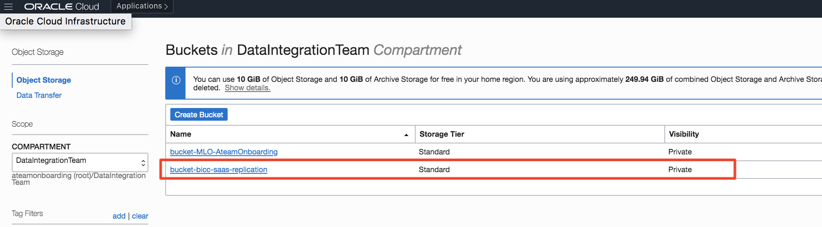Click the Standard cell of bucket-MLO-AteamOnboarding
The image size is (822, 227).
pos(434,152)
